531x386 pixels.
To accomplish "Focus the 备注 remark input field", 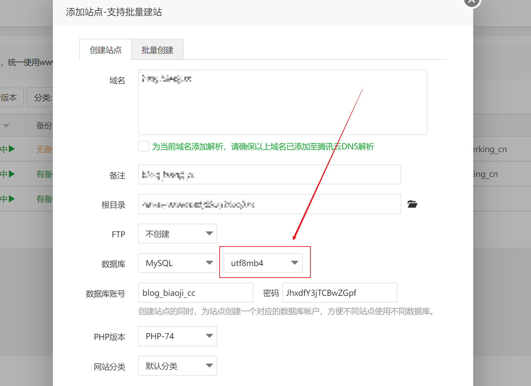I will click(x=269, y=174).
